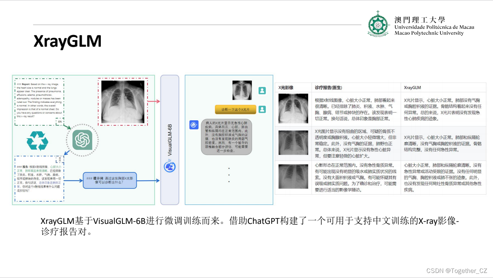
Task: Click the chest X-ray inside the red dashed box
Action: point(123,101)
